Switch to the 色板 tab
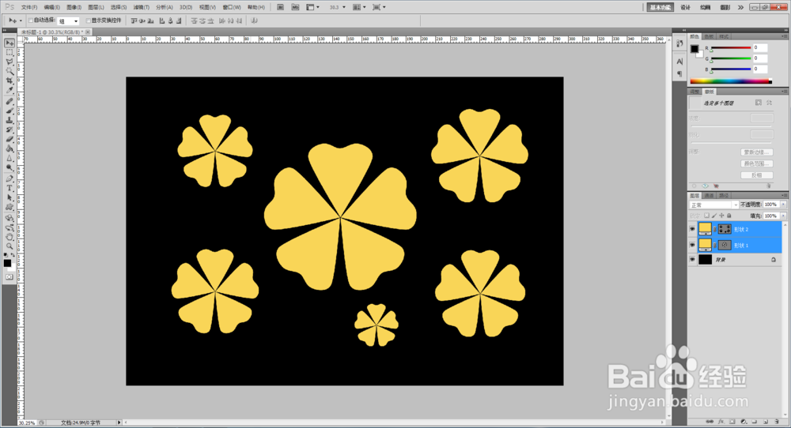 pos(710,36)
